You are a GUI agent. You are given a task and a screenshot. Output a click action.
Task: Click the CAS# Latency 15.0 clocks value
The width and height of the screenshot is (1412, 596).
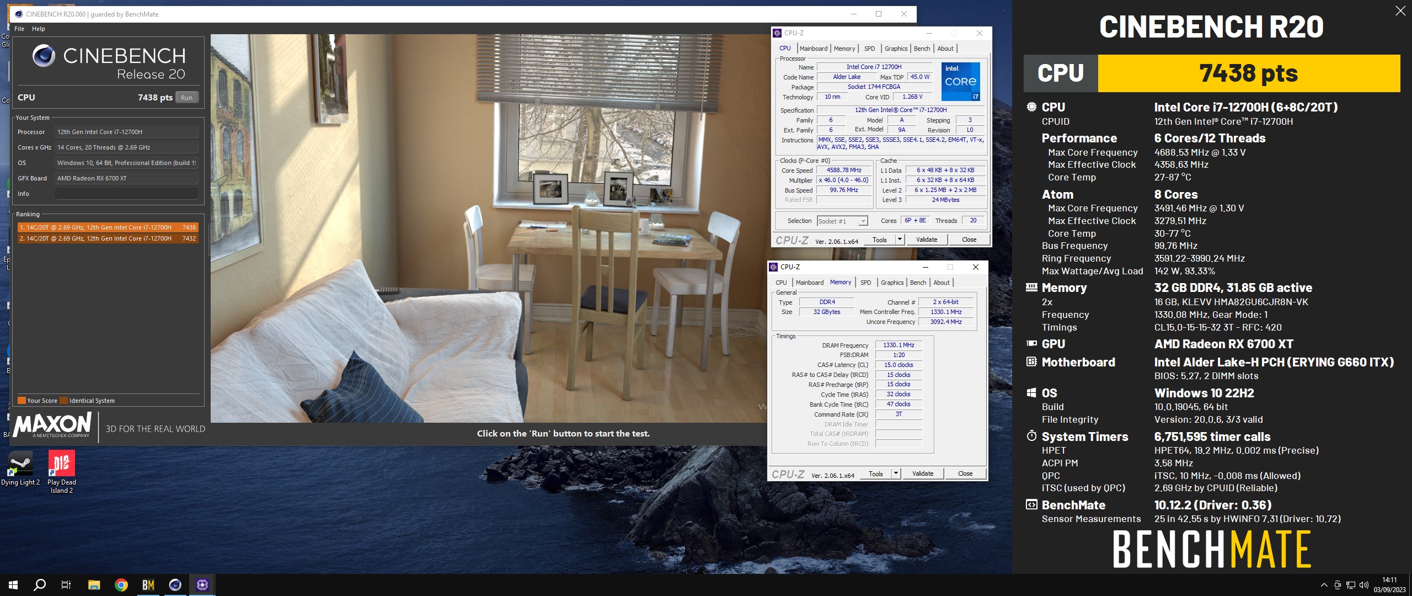(898, 365)
